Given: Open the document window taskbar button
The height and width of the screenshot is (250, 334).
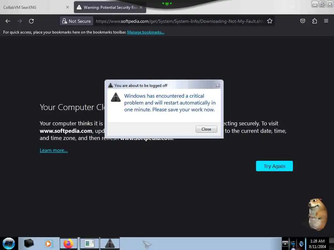Looking at the screenshot, I should coord(89,243).
